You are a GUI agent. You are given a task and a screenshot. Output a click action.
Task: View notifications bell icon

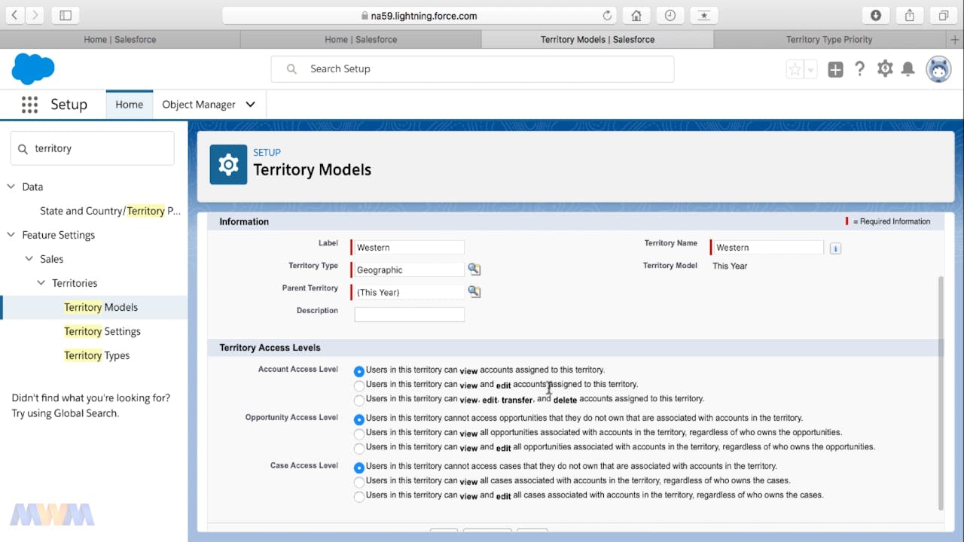(908, 69)
